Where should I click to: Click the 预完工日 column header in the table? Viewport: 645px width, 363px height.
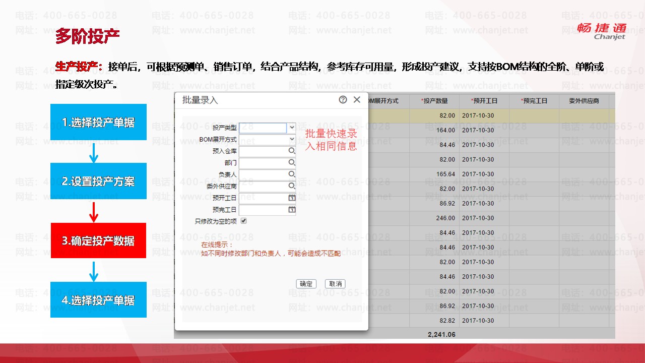[534, 101]
